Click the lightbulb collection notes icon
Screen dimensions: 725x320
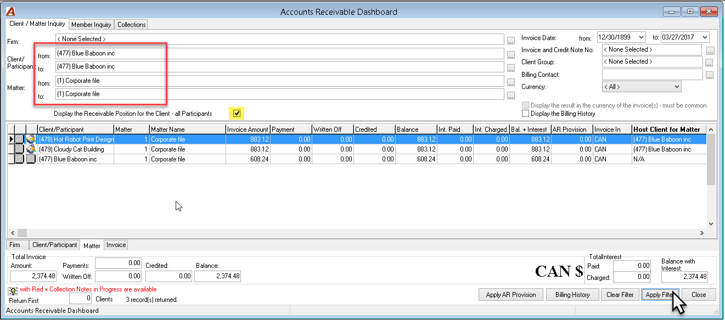pos(13,290)
